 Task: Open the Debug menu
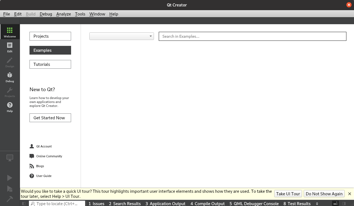pos(46,14)
